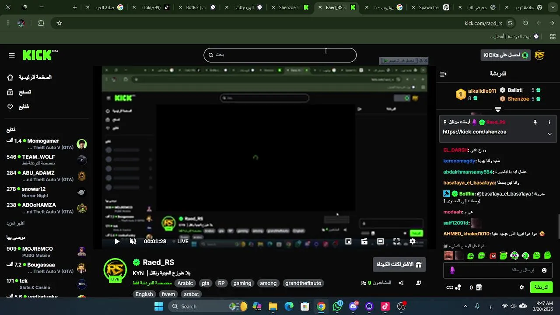Switch to the TikTok browser tab

[x=151, y=7]
